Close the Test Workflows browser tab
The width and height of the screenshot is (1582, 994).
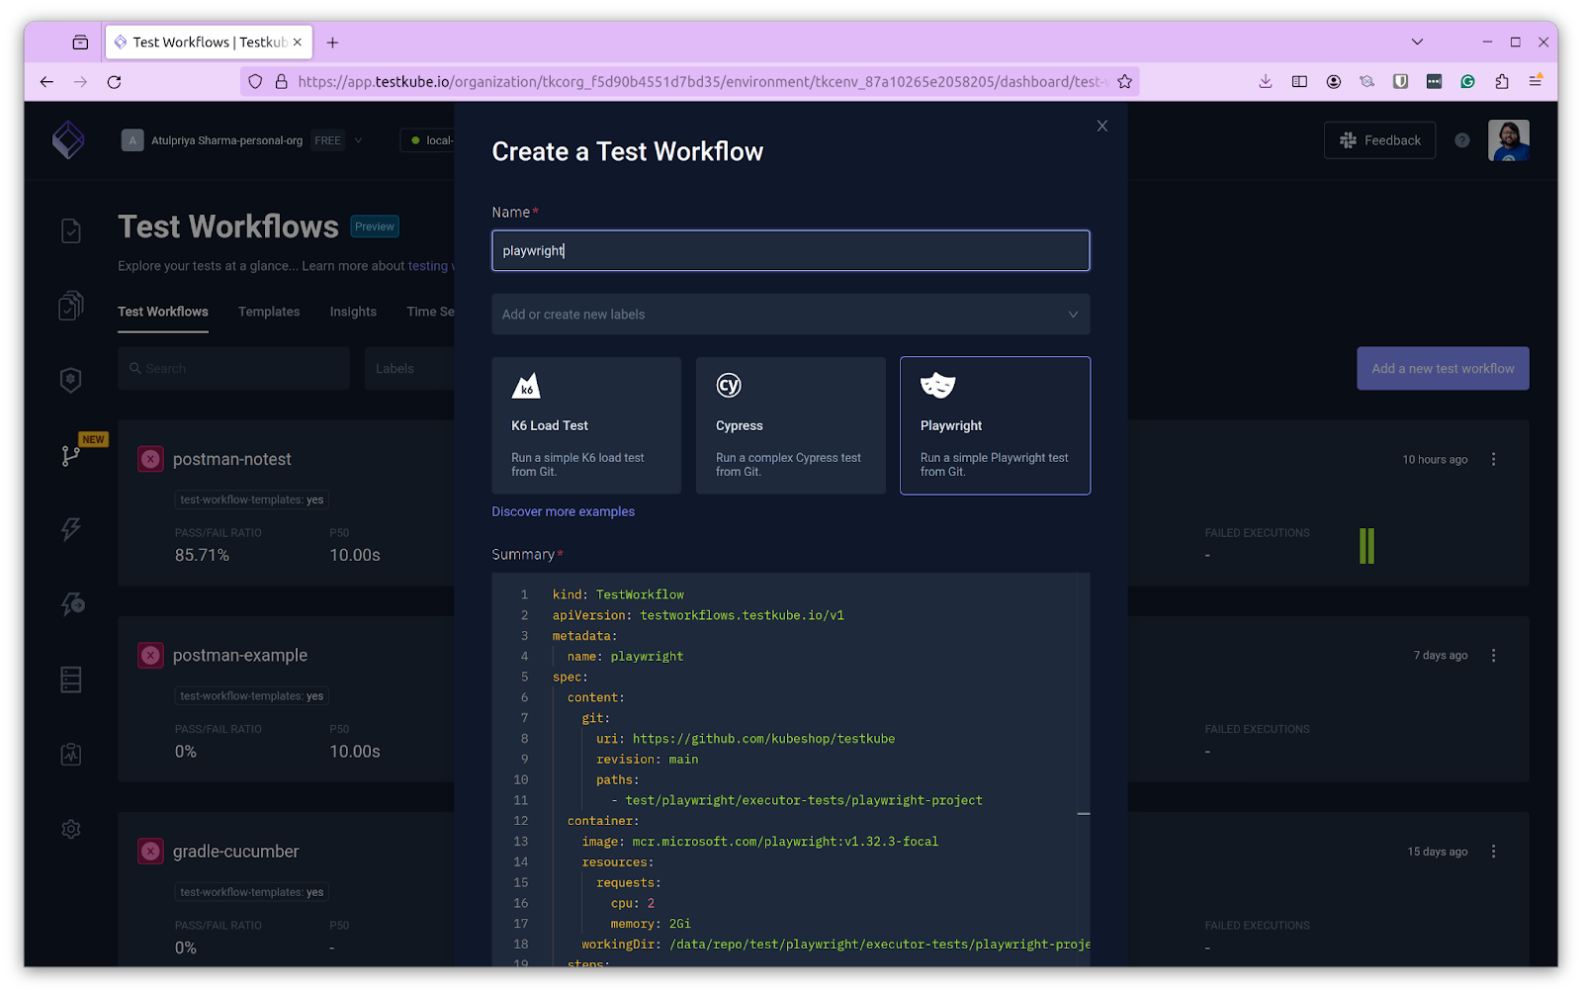[x=298, y=43]
